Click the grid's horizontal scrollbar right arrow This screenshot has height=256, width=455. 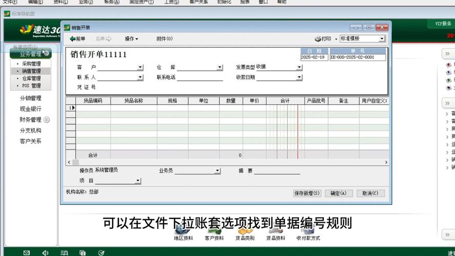coord(385,162)
